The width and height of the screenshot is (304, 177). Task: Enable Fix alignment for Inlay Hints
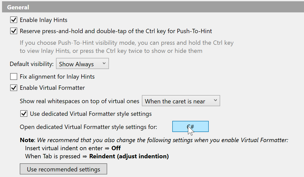coord(13,76)
